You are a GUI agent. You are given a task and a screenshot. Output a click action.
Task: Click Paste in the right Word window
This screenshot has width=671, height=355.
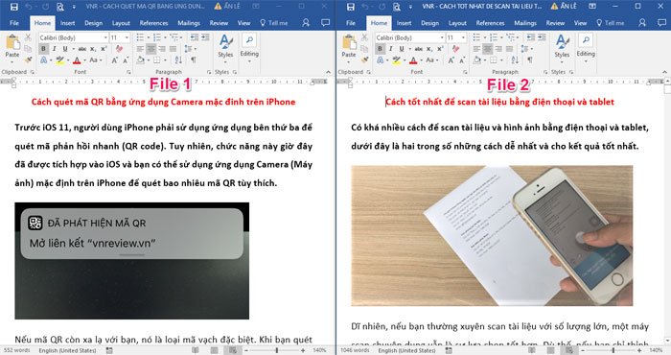(x=348, y=47)
